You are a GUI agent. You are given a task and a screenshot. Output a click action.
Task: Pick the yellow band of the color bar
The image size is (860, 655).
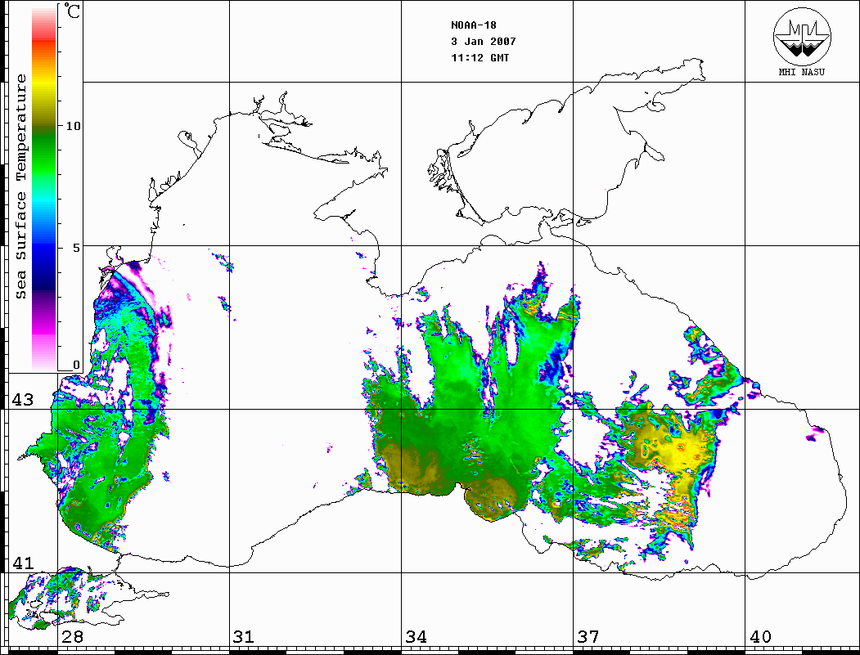pyautogui.click(x=44, y=83)
